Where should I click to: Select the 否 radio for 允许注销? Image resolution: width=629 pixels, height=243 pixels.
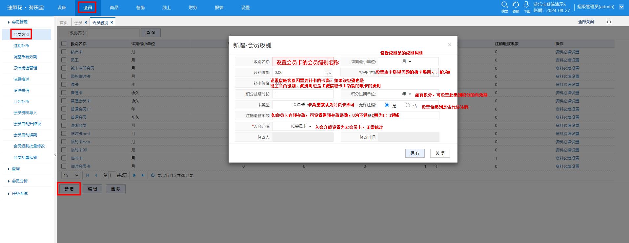point(408,105)
